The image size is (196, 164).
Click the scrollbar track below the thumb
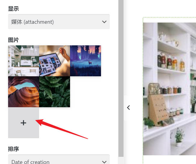[121, 160]
